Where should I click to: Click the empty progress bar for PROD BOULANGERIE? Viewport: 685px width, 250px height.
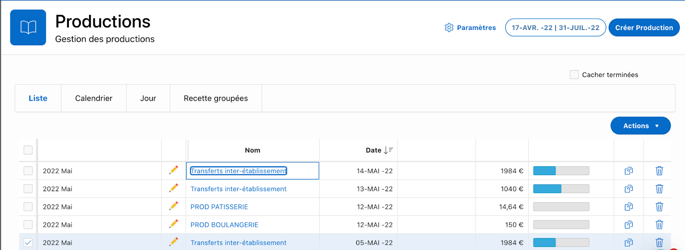pos(561,225)
